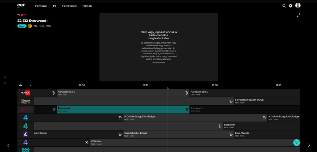The height and width of the screenshot is (152, 317).
Task: Select Kötéltánc program cell
Action: (195, 143)
